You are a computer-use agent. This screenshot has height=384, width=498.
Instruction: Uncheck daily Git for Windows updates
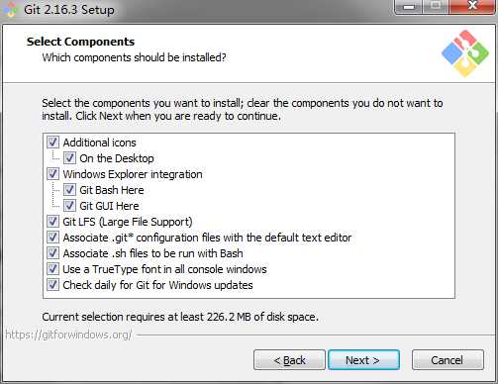[x=52, y=285]
